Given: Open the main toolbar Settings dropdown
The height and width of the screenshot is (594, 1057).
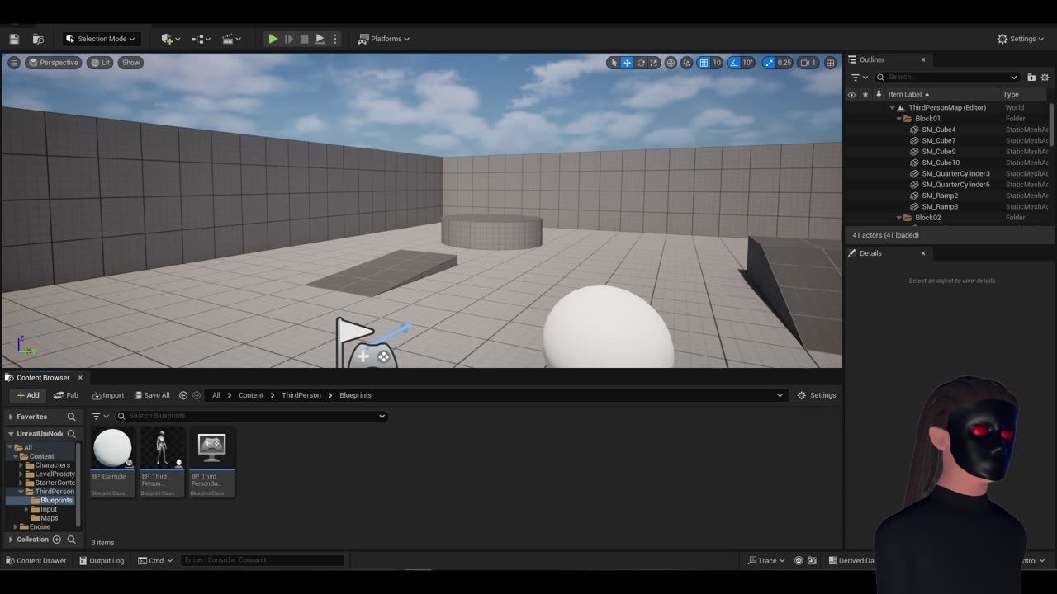Looking at the screenshot, I should [1021, 39].
